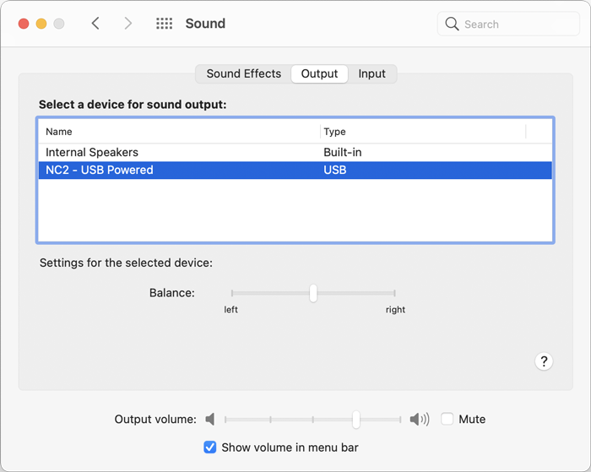The width and height of the screenshot is (591, 472).
Task: Click the magnifying glass search icon
Action: click(452, 24)
